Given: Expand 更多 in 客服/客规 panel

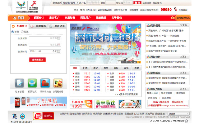Looking at the screenshot, I should [x=183, y=89].
